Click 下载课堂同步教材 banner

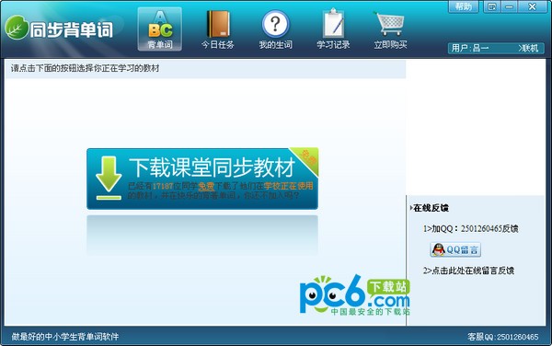click(x=202, y=179)
